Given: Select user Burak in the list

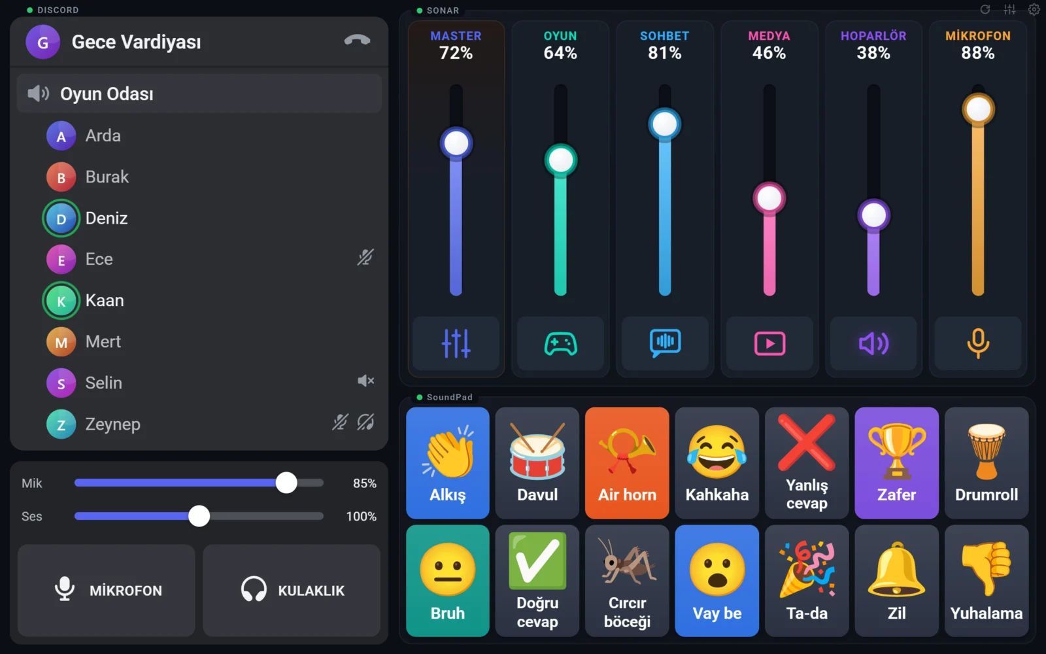Looking at the screenshot, I should coord(199,177).
